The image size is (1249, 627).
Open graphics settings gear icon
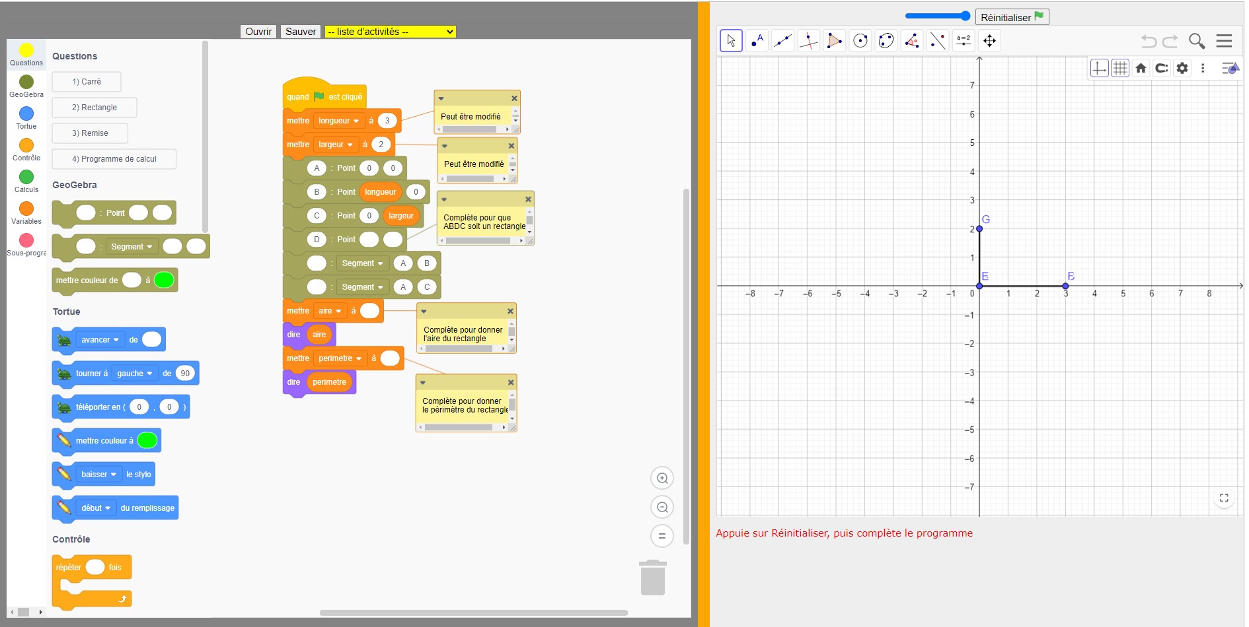(x=1182, y=68)
